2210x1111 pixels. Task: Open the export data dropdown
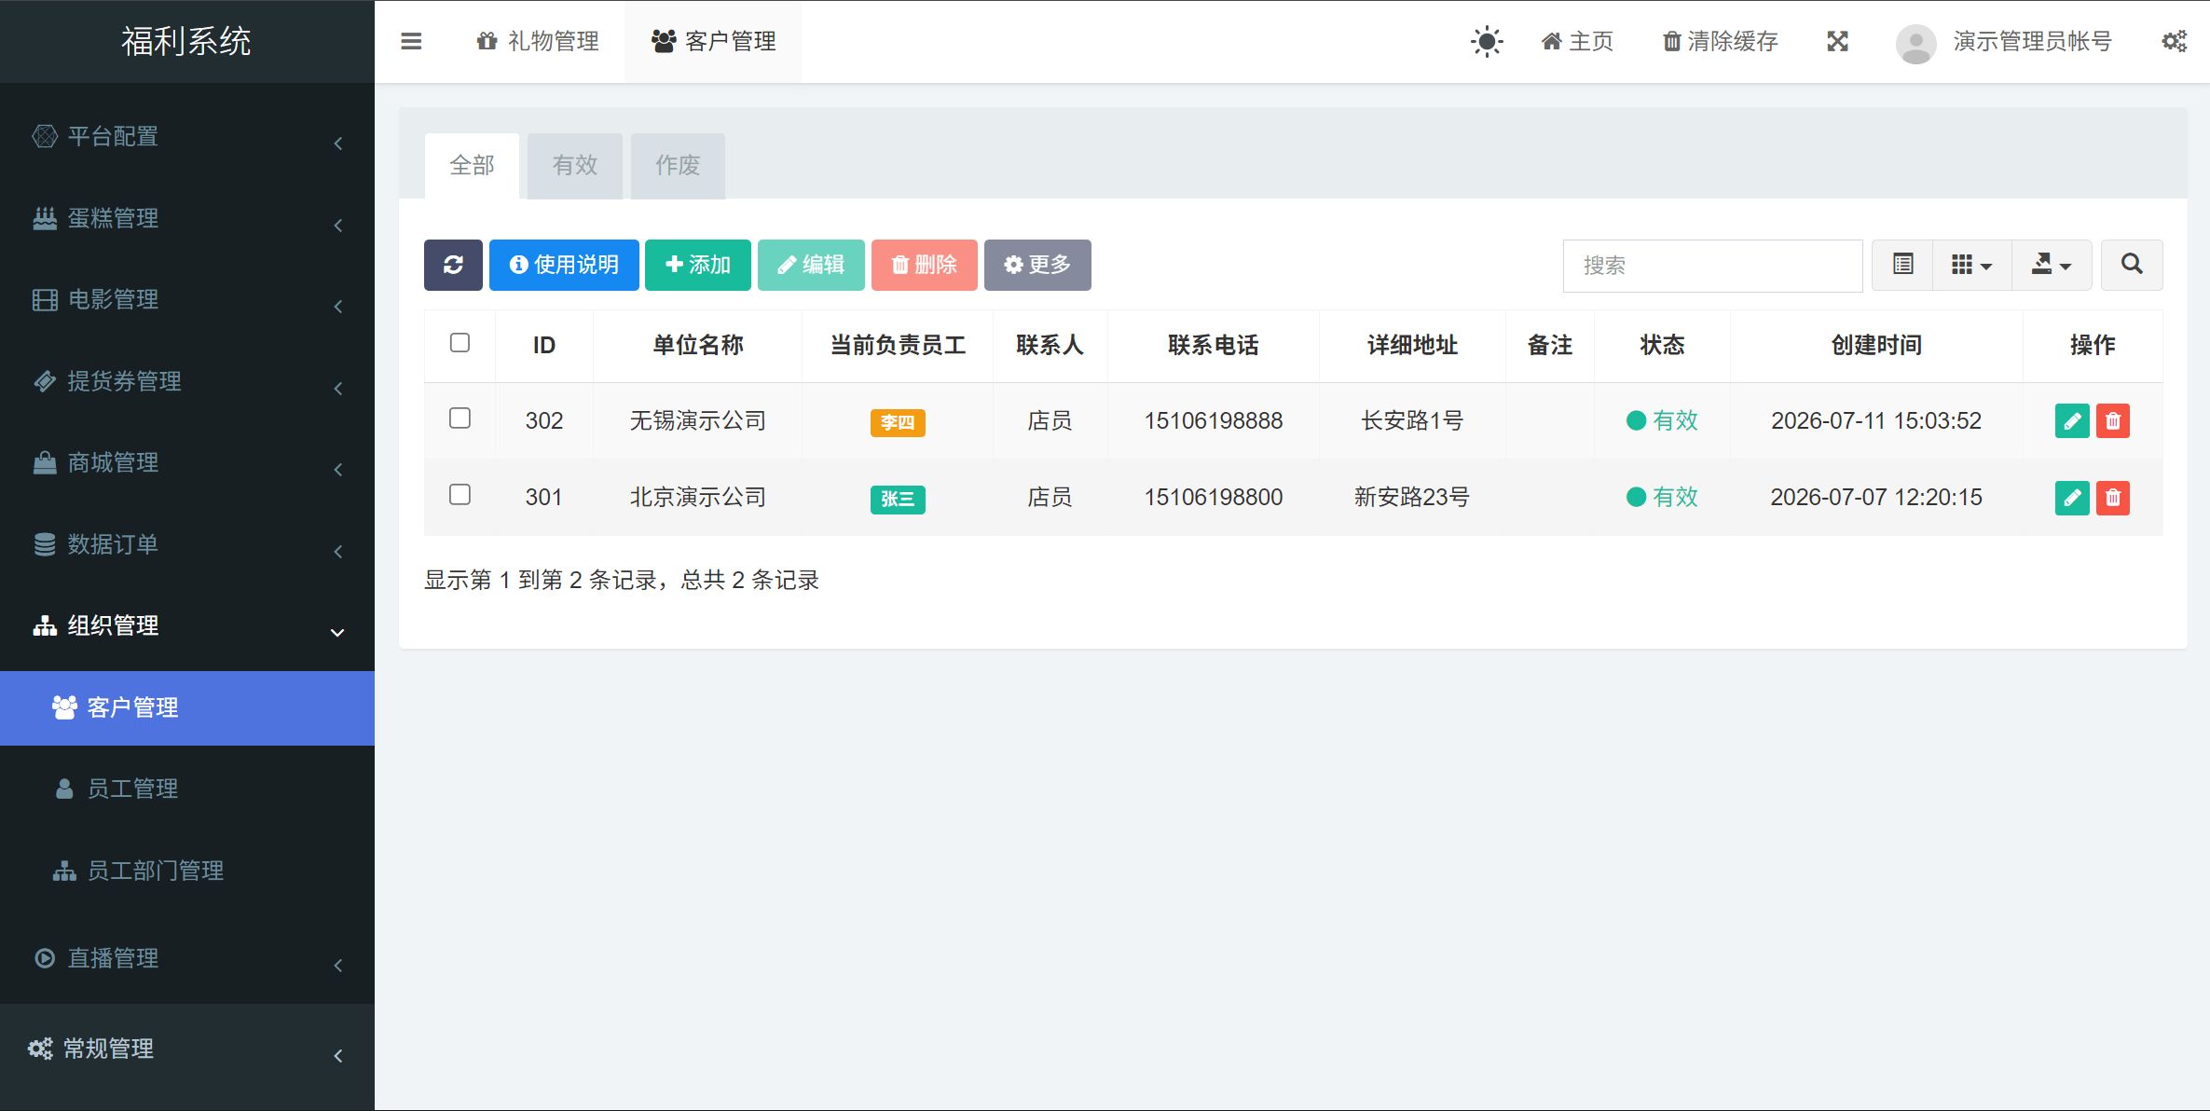coord(2052,265)
